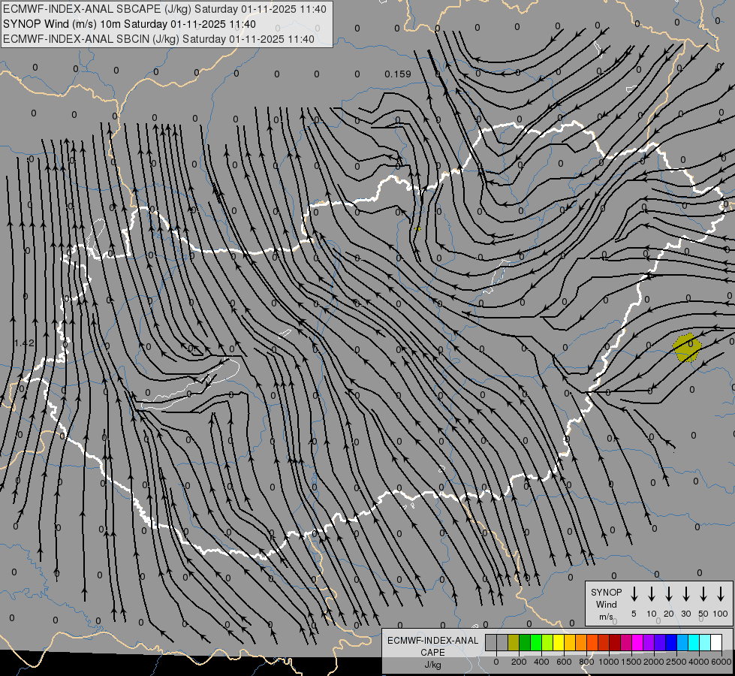Viewport: 735px width, 676px height.
Task: Click the 10 m/s wind arrow symbol
Action: [652, 594]
